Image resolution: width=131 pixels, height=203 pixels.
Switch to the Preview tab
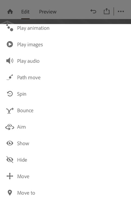tap(48, 12)
